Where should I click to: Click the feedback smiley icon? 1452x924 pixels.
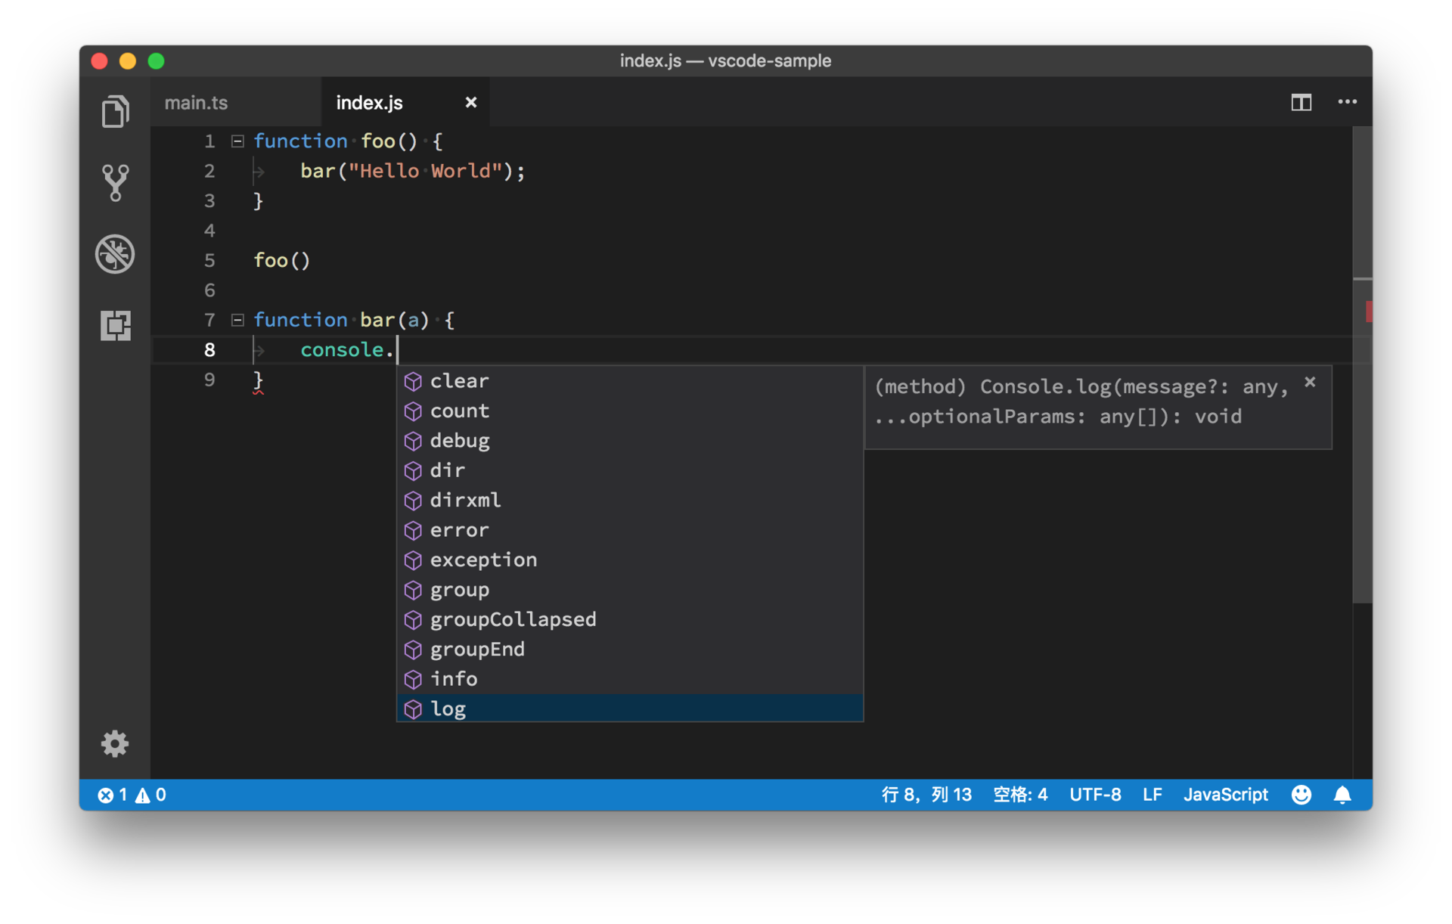coord(1301,795)
